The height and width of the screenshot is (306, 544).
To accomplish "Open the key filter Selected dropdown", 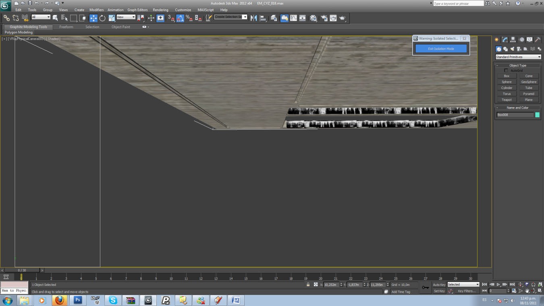I will click(463, 285).
